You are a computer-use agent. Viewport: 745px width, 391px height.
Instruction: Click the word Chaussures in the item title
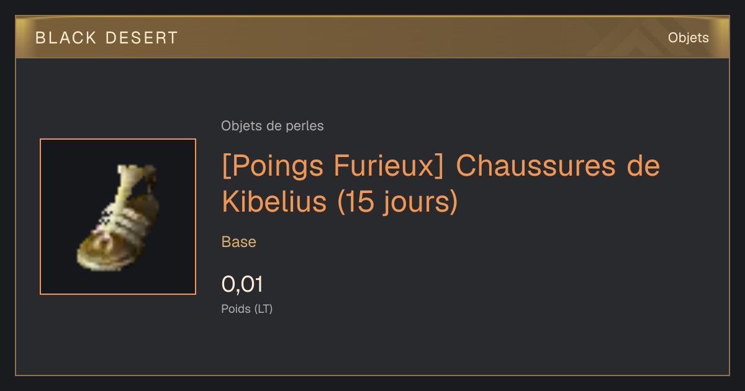pos(536,166)
